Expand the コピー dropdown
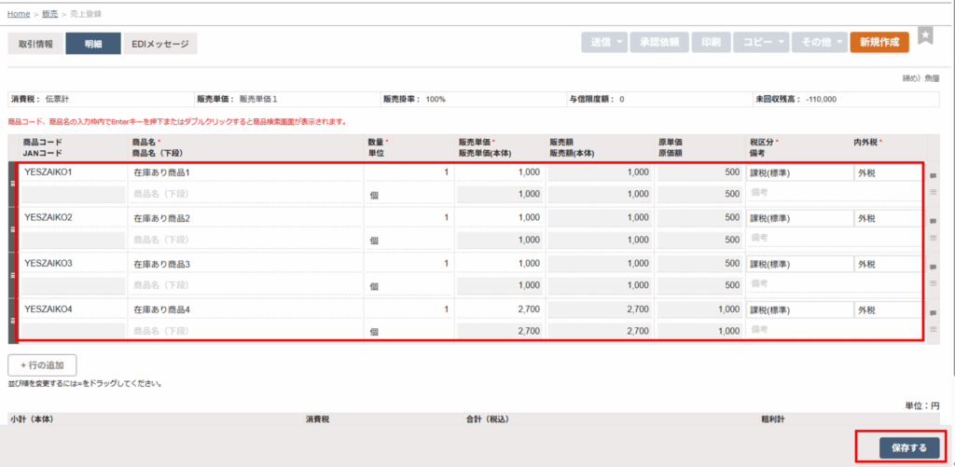The width and height of the screenshot is (955, 467). point(761,43)
